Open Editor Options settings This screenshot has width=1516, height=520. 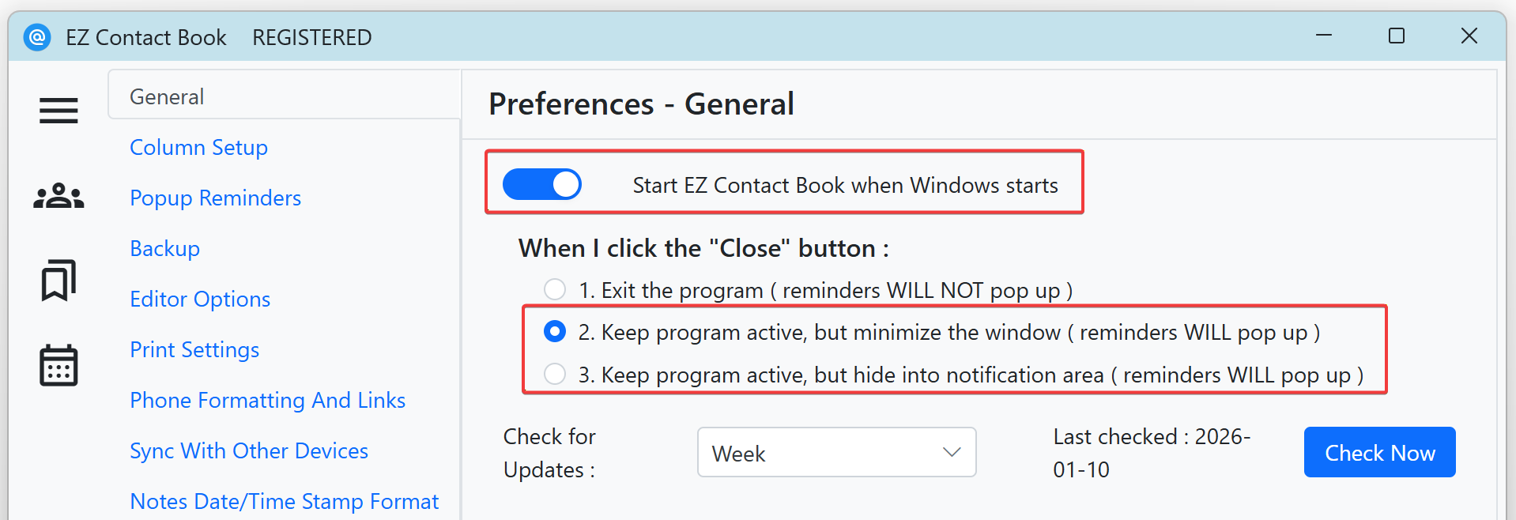pyautogui.click(x=199, y=299)
